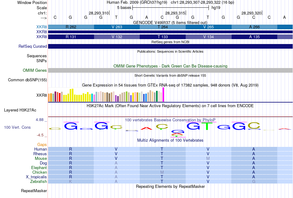Click the Chicken species row label
293x198 pixels.
pos(39,172)
